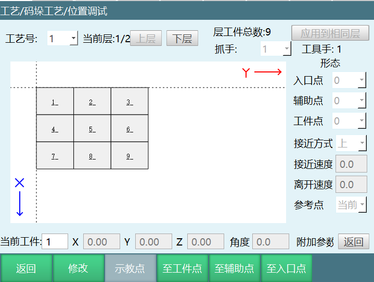Click workpiece cell 3 in pallet layout
The image size is (374, 282).
point(130,102)
